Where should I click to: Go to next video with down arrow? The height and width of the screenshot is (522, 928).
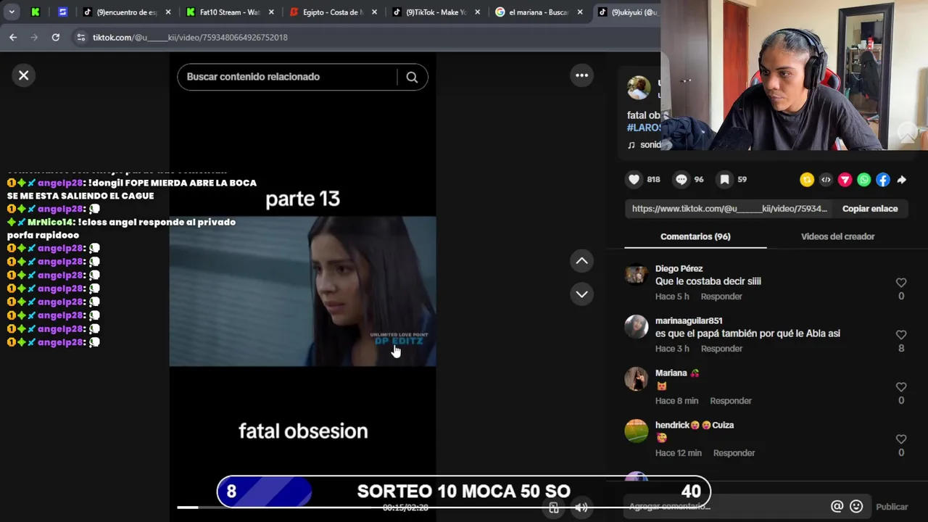tap(581, 294)
